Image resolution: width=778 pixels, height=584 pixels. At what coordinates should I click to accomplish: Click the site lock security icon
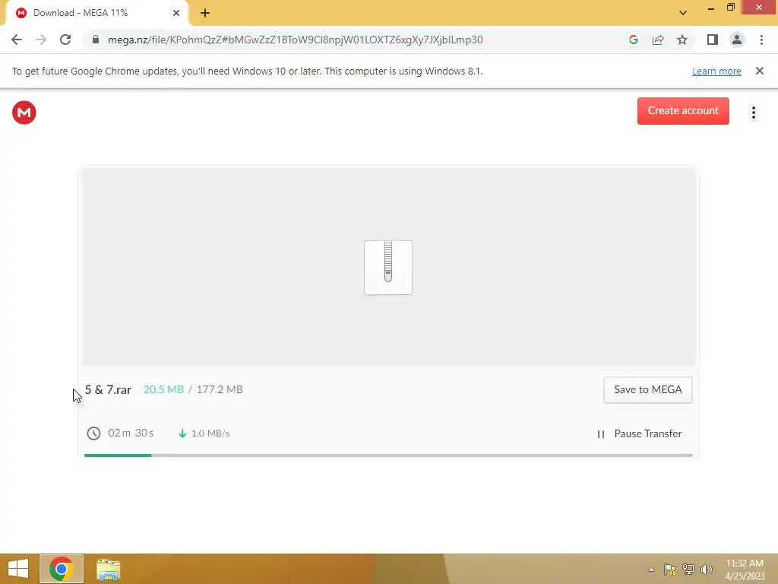coord(95,40)
